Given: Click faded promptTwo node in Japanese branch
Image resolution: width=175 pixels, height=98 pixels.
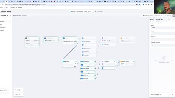Looking at the screenshot, I should [89, 55].
